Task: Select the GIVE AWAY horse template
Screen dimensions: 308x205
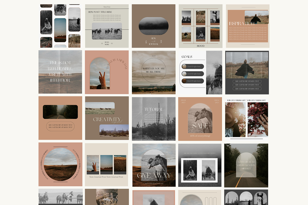Action: point(154,165)
